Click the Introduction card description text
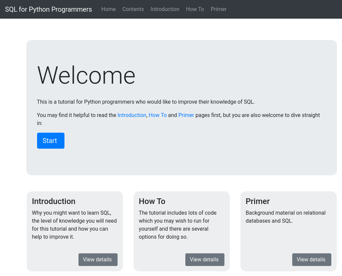 click(74, 225)
